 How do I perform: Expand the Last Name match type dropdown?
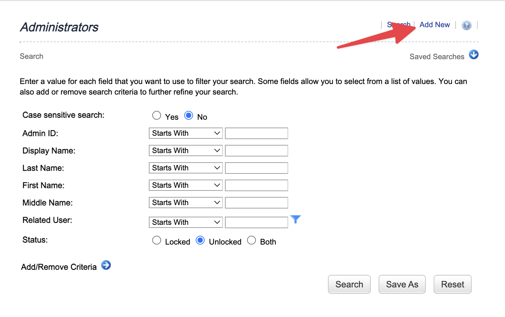click(186, 168)
